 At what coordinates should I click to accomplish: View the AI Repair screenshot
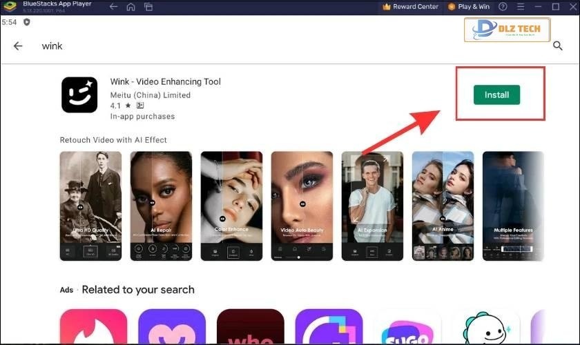[161, 206]
